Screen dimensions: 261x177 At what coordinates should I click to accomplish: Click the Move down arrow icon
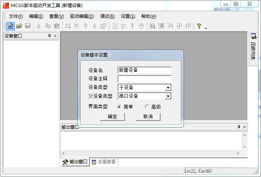(95, 26)
